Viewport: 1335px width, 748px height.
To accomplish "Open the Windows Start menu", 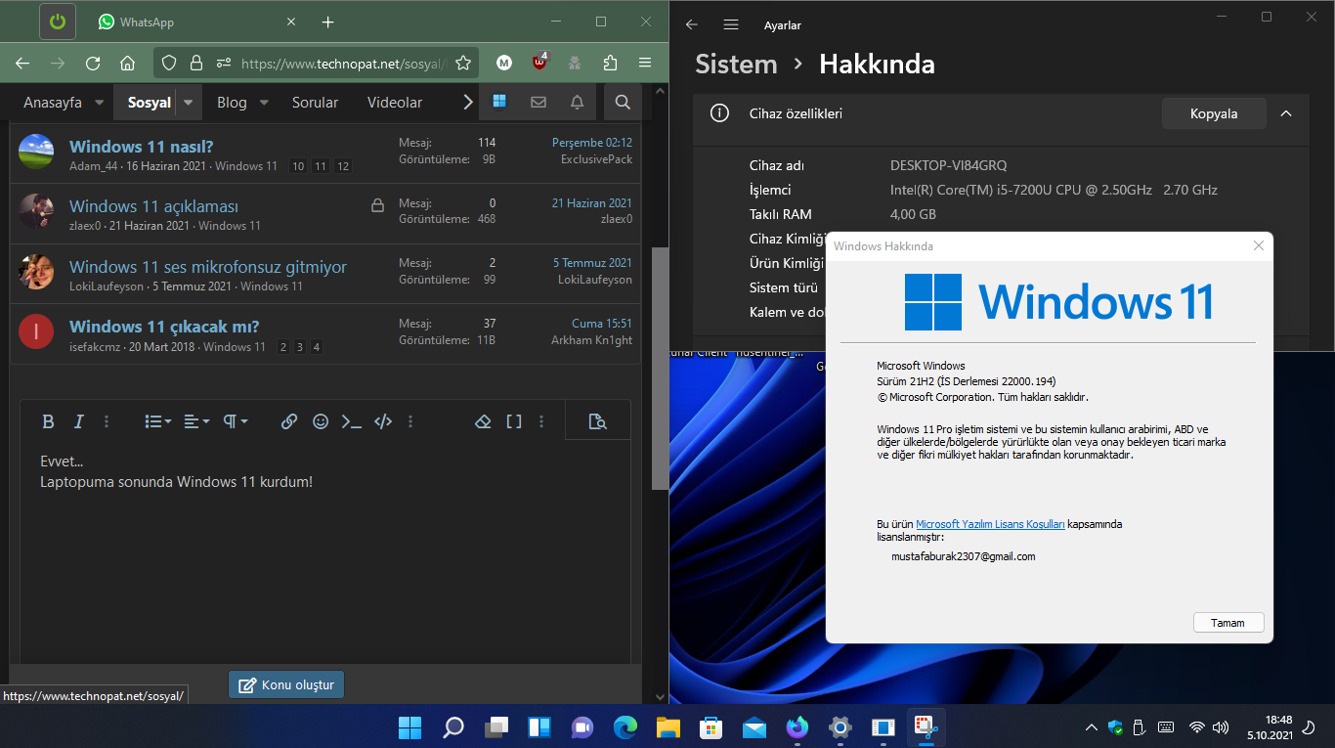I will click(x=409, y=726).
